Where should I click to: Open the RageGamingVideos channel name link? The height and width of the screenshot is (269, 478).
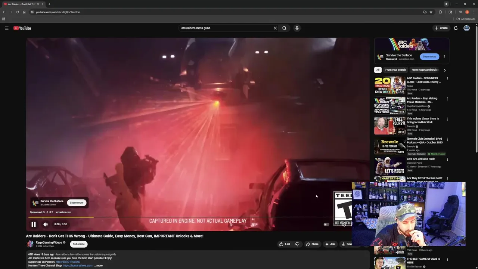49,242
